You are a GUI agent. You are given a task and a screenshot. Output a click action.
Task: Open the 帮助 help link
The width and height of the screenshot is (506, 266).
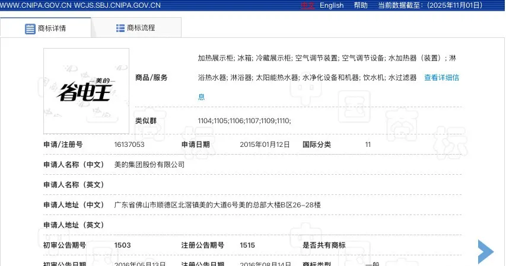click(x=361, y=5)
